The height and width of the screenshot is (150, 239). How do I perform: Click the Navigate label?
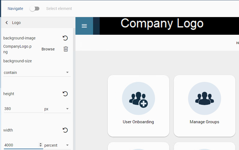pos(15,9)
